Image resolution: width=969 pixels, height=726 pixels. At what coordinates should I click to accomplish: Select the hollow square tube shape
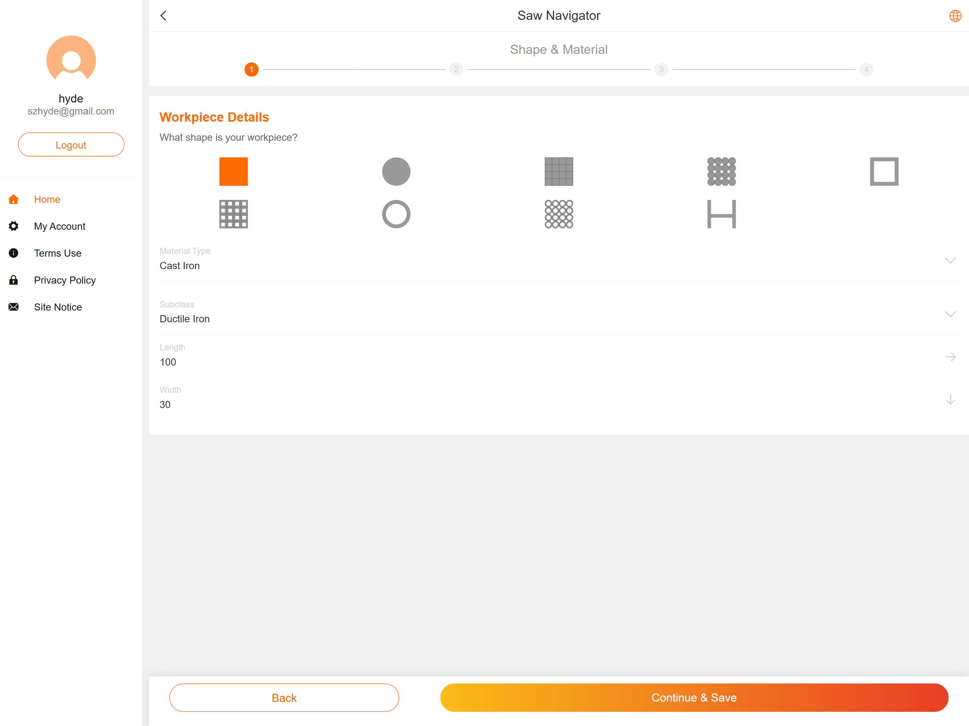click(884, 172)
